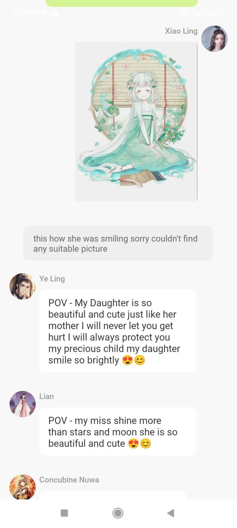Tap Lian's "my miss shine more" message

[x=118, y=432]
